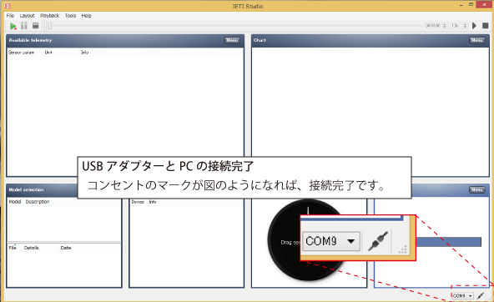Open the Help menu
The image size is (494, 302).
click(x=86, y=15)
